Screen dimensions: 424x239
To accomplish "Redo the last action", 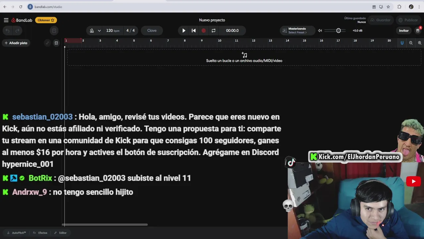I will click(18, 31).
